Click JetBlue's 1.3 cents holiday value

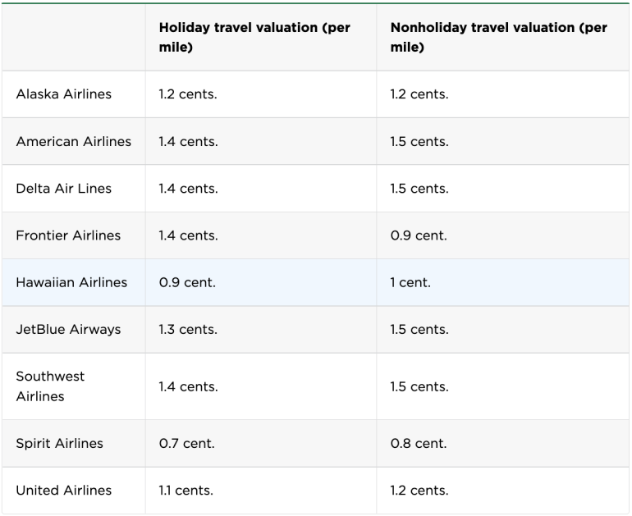coord(188,329)
